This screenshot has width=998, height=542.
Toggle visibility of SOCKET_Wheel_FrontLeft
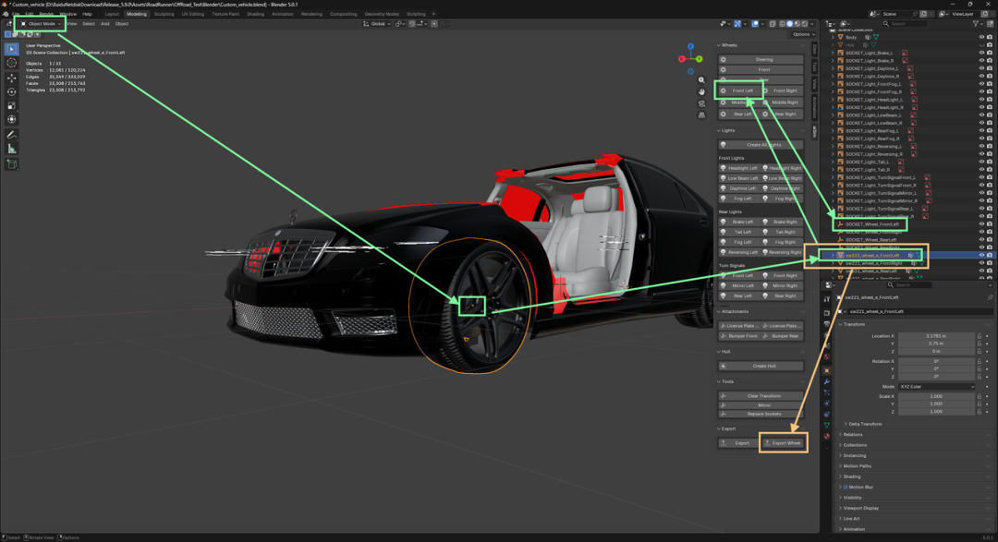[x=981, y=224]
